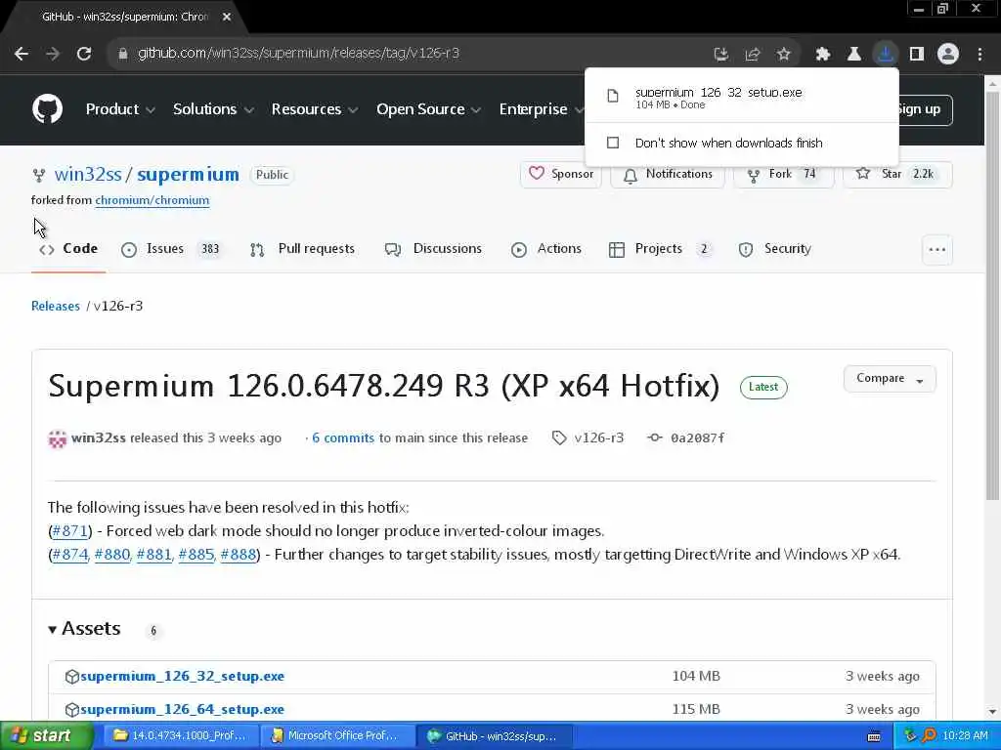
Task: Open Chrome's three-dot menu
Action: coord(979,55)
